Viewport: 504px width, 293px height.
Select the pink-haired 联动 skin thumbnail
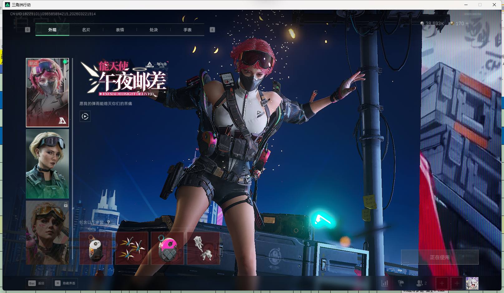47,92
